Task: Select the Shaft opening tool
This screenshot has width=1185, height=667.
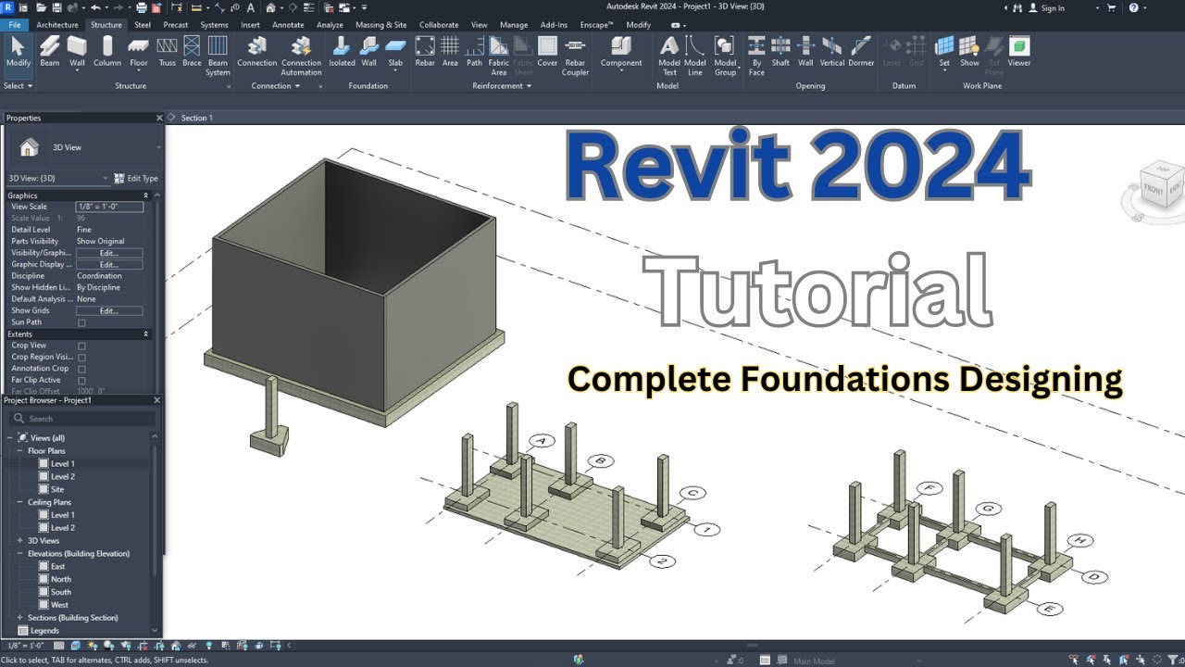Action: [780, 52]
